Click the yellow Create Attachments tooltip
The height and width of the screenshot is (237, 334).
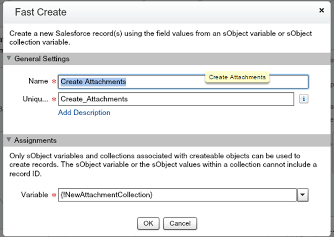(237, 77)
